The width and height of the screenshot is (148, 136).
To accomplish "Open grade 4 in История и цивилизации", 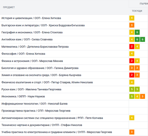I will 132,18.
